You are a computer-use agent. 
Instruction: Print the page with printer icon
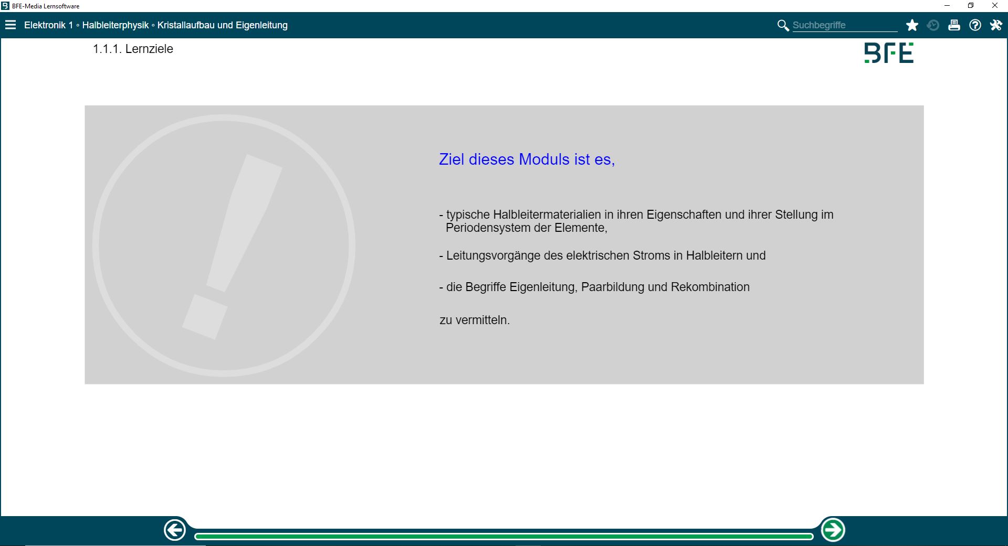click(954, 25)
